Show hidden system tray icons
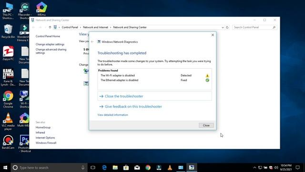This screenshot has width=305, height=172. pos(254,168)
